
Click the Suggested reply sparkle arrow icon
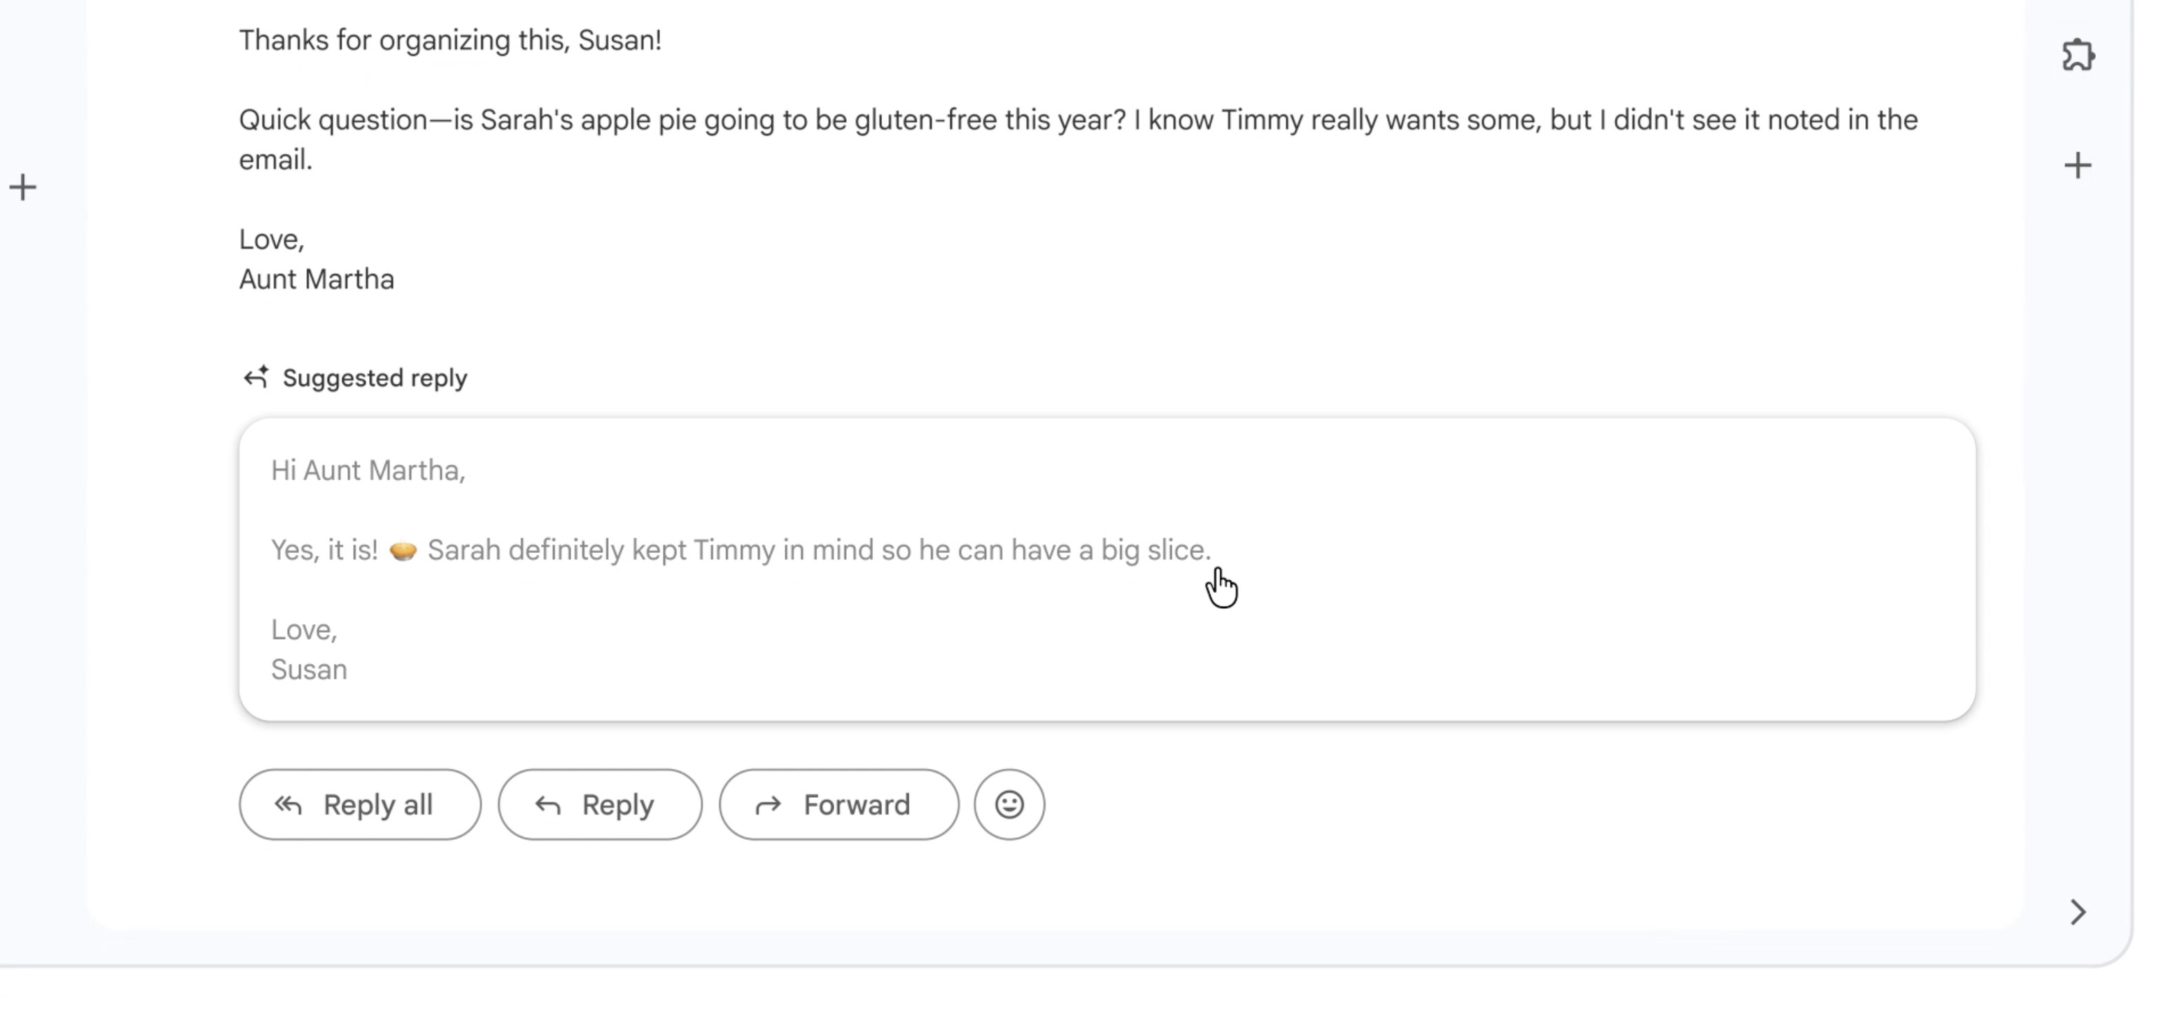[256, 378]
